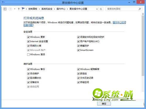Toggle Windows 更新 checkbox
The image size is (146, 109).
pyautogui.click(x=28, y=37)
